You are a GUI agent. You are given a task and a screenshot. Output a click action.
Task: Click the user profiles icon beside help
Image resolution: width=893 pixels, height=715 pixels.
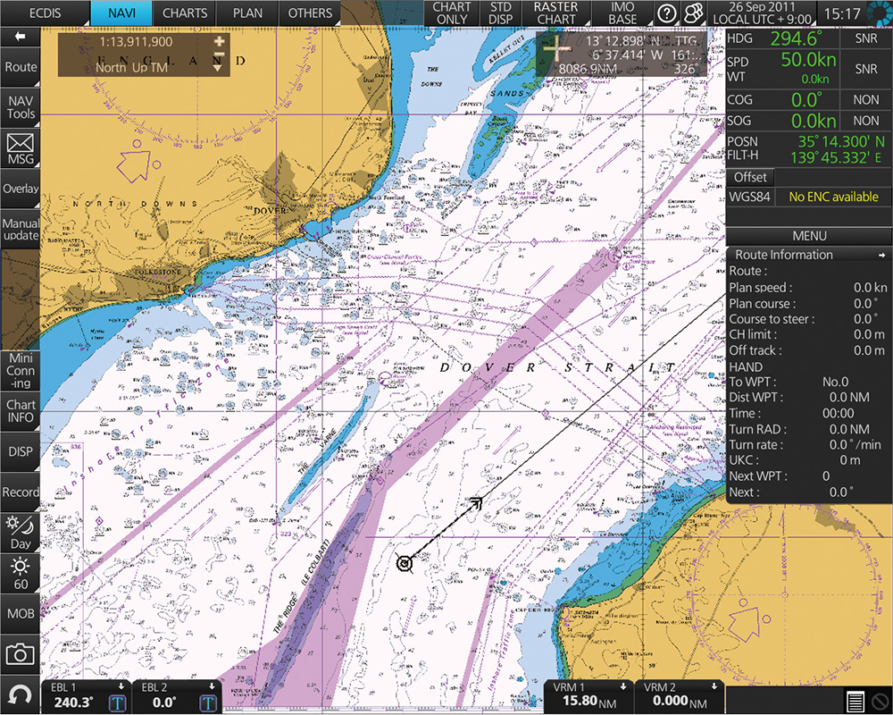coord(692,13)
